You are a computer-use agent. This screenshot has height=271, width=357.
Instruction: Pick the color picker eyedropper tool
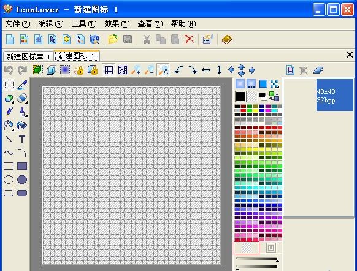pyautogui.click(x=22, y=85)
